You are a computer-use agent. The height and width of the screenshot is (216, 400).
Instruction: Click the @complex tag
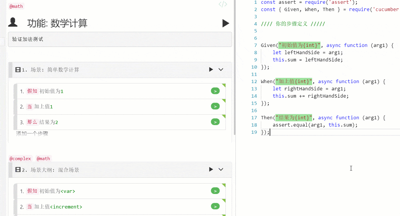(x=20, y=159)
